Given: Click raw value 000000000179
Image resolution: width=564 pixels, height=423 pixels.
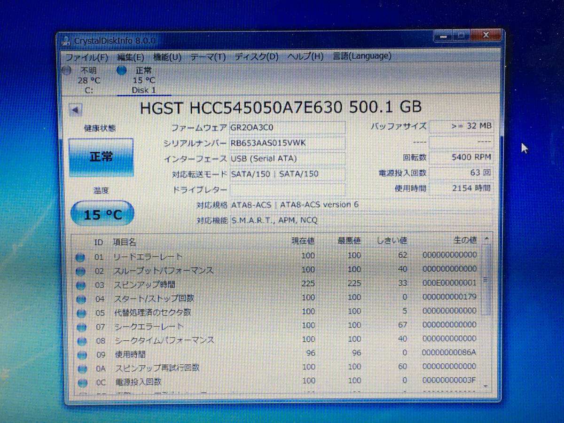Looking at the screenshot, I should 449,297.
